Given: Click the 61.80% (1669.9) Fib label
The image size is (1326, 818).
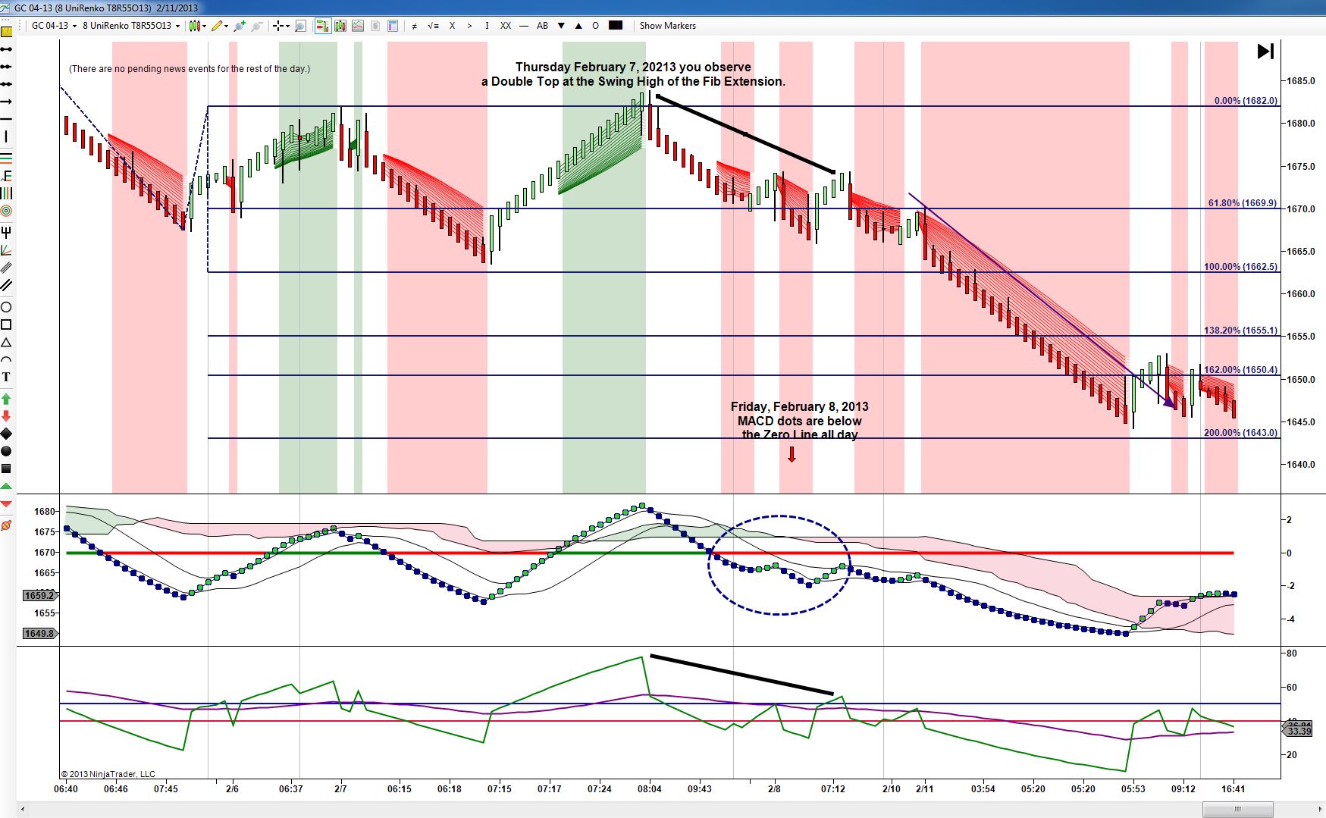Looking at the screenshot, I should [1243, 203].
